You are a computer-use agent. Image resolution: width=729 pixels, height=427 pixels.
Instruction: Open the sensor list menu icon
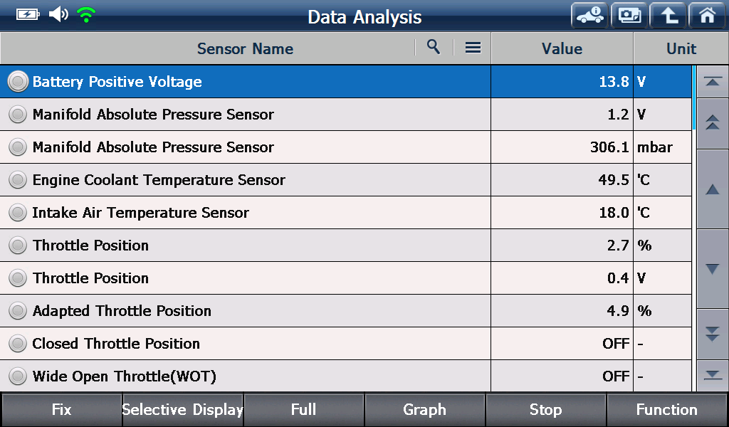point(473,48)
